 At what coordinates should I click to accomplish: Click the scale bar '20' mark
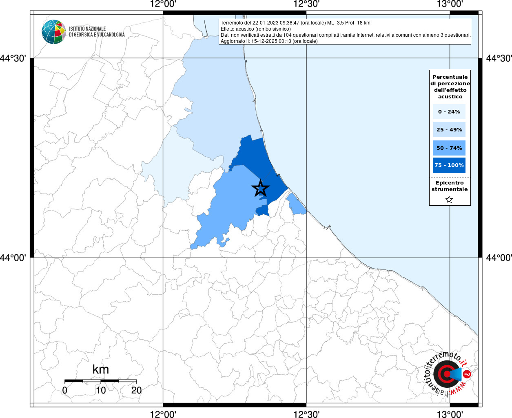pos(137,390)
